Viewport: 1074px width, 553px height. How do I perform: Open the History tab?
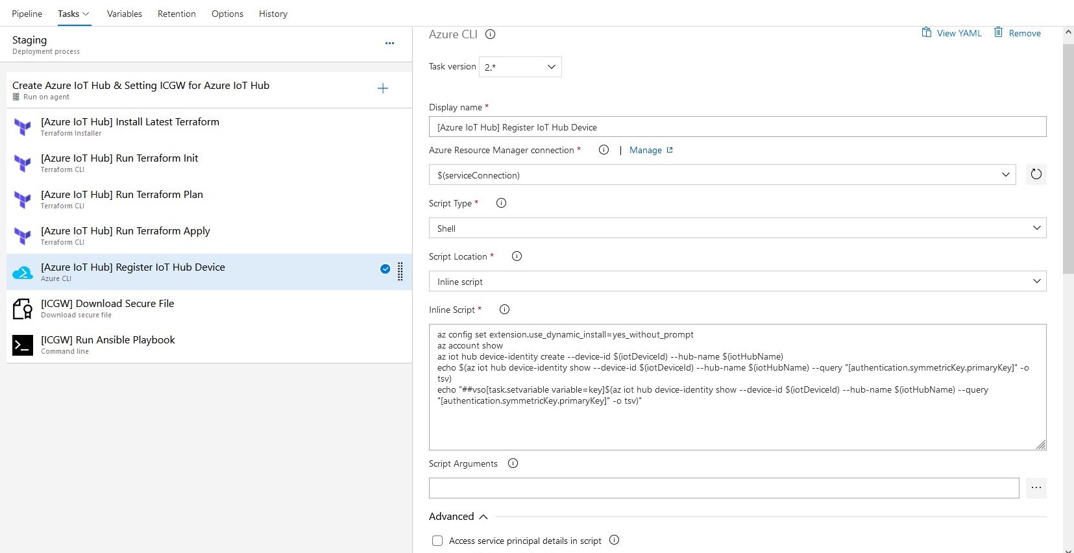[273, 14]
